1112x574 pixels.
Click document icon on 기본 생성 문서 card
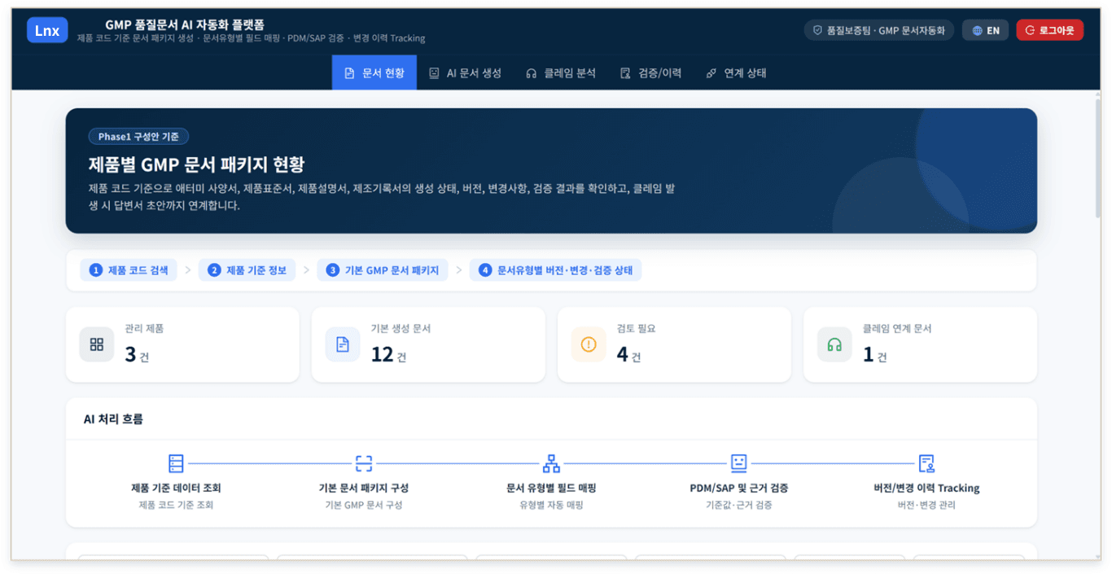pos(343,344)
